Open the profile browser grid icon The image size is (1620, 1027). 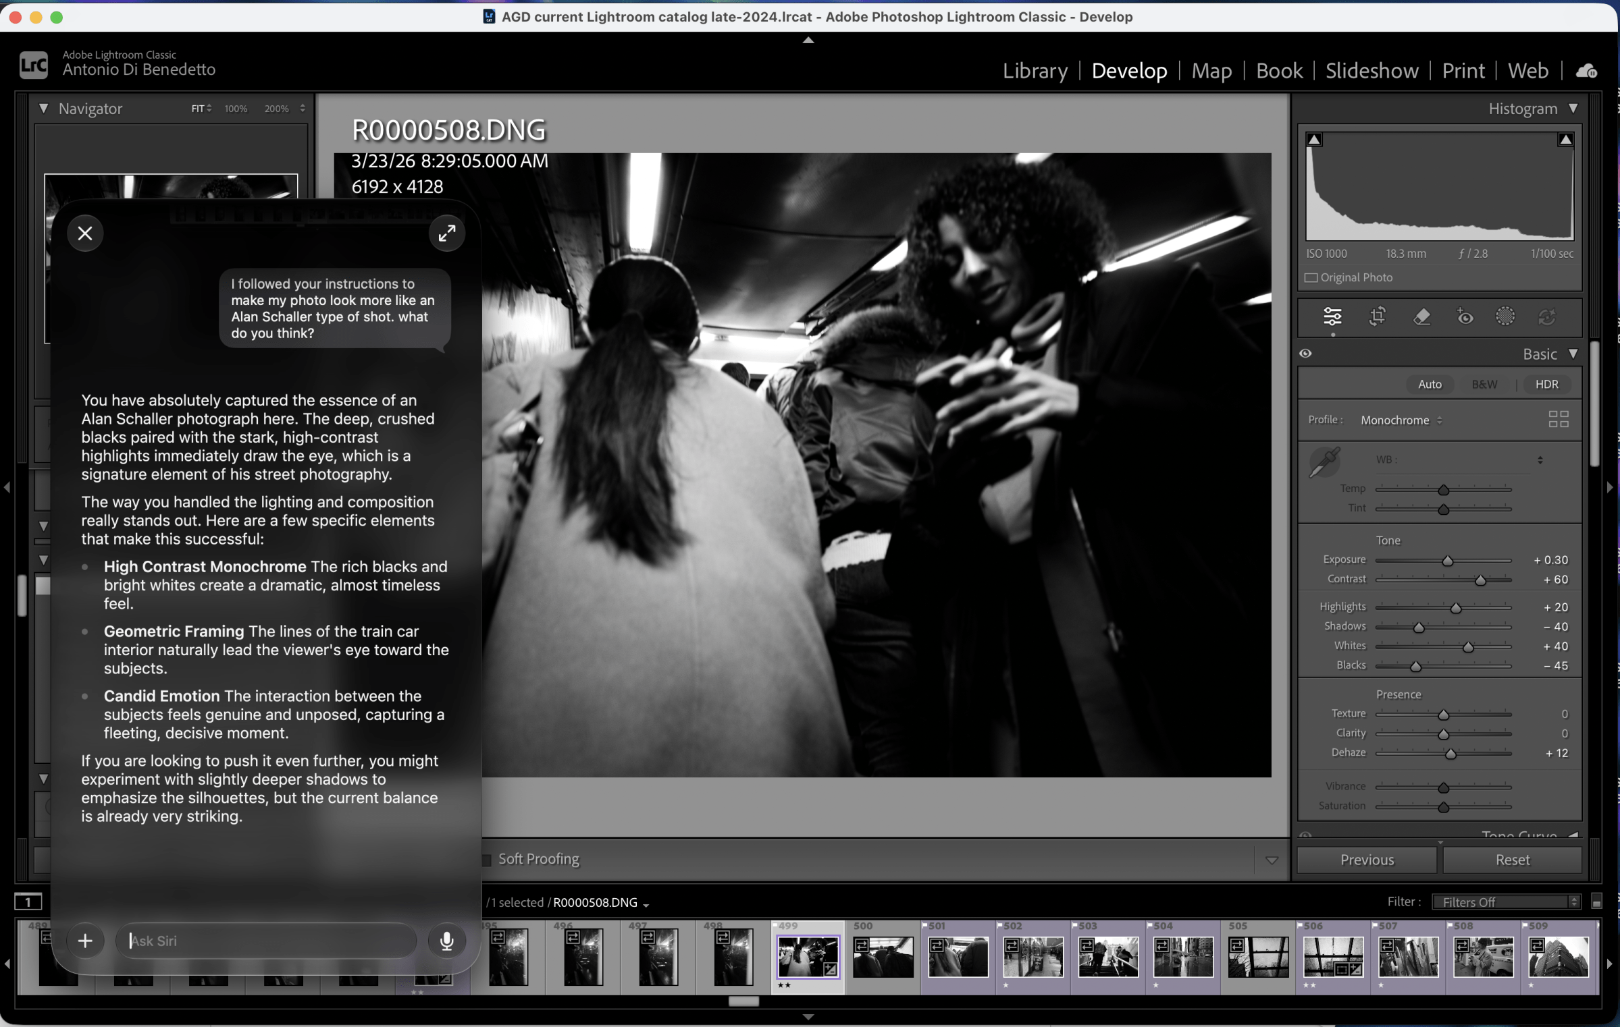point(1558,420)
